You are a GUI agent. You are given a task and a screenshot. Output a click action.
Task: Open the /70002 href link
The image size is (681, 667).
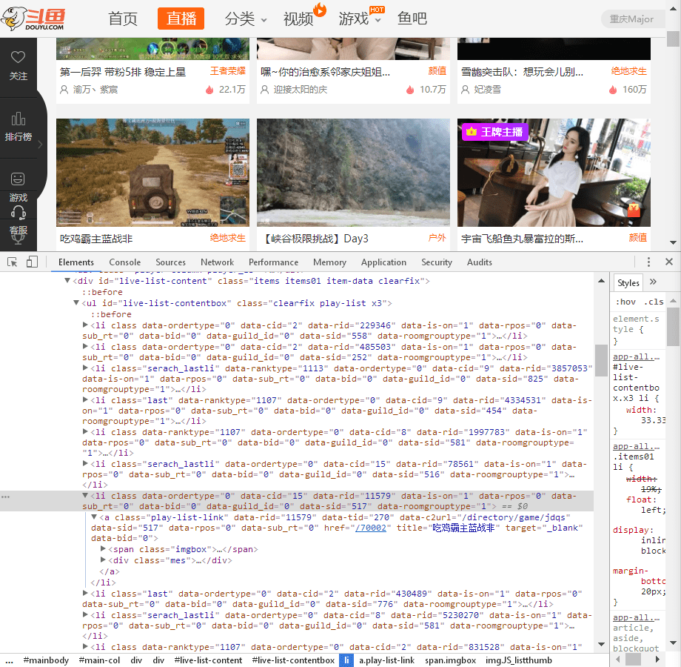click(370, 528)
